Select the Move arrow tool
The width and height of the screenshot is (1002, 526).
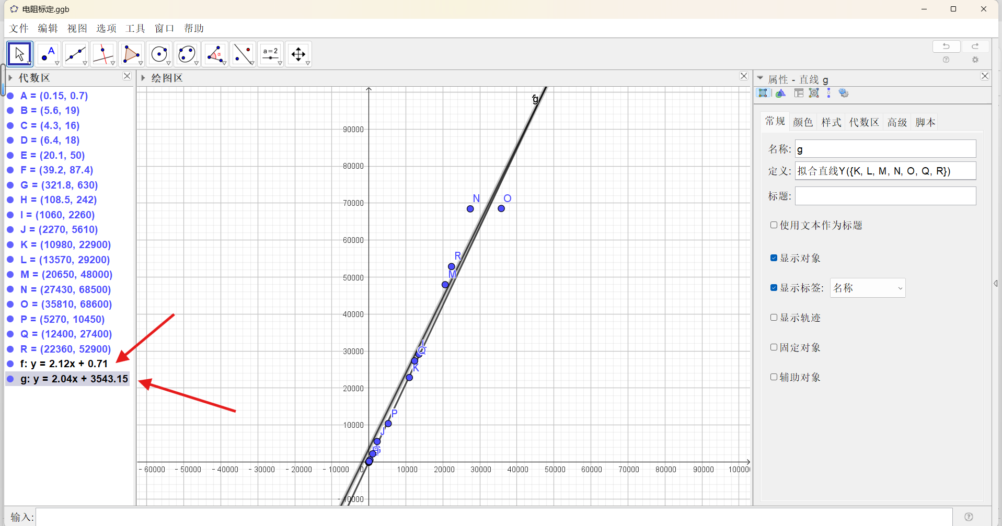click(x=20, y=54)
